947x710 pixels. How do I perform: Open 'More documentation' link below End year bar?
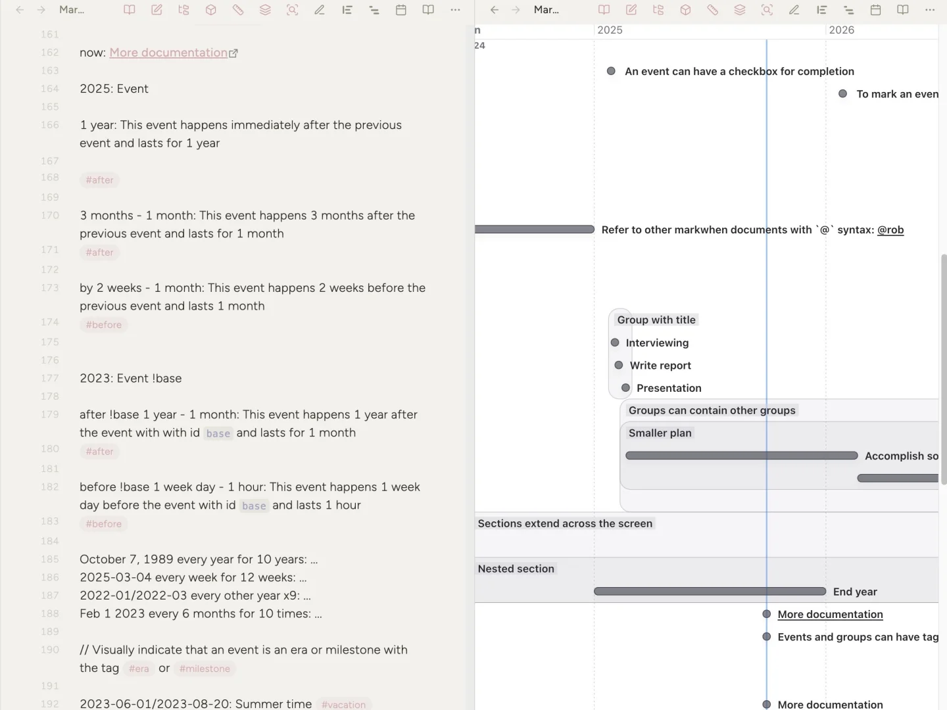[830, 614]
